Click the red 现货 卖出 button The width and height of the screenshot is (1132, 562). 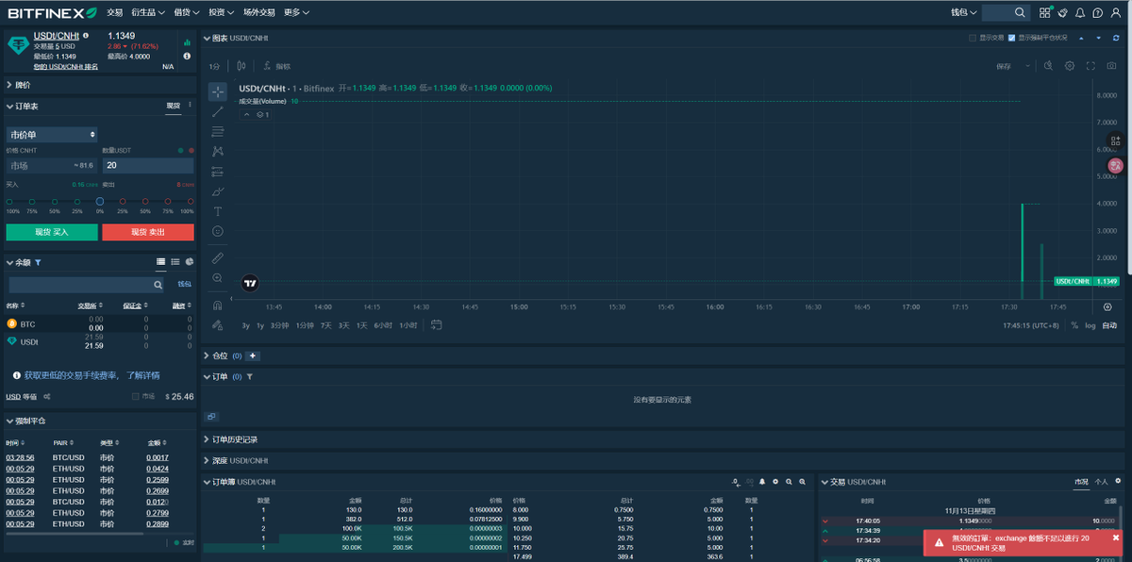click(x=148, y=232)
